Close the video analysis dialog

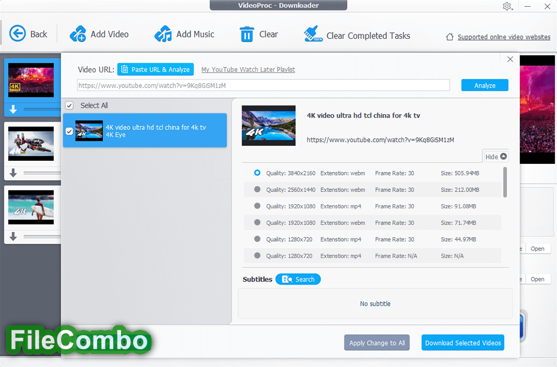click(x=510, y=60)
